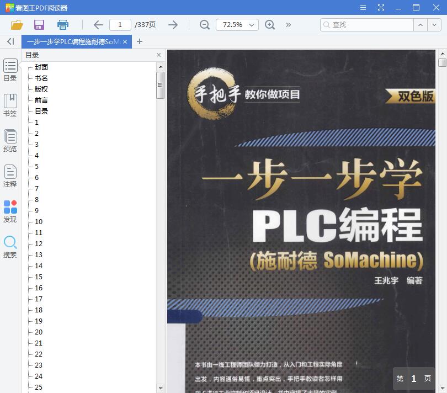This screenshot has height=393, width=447.
Task: Select outline entry 23
Action: pos(39,365)
